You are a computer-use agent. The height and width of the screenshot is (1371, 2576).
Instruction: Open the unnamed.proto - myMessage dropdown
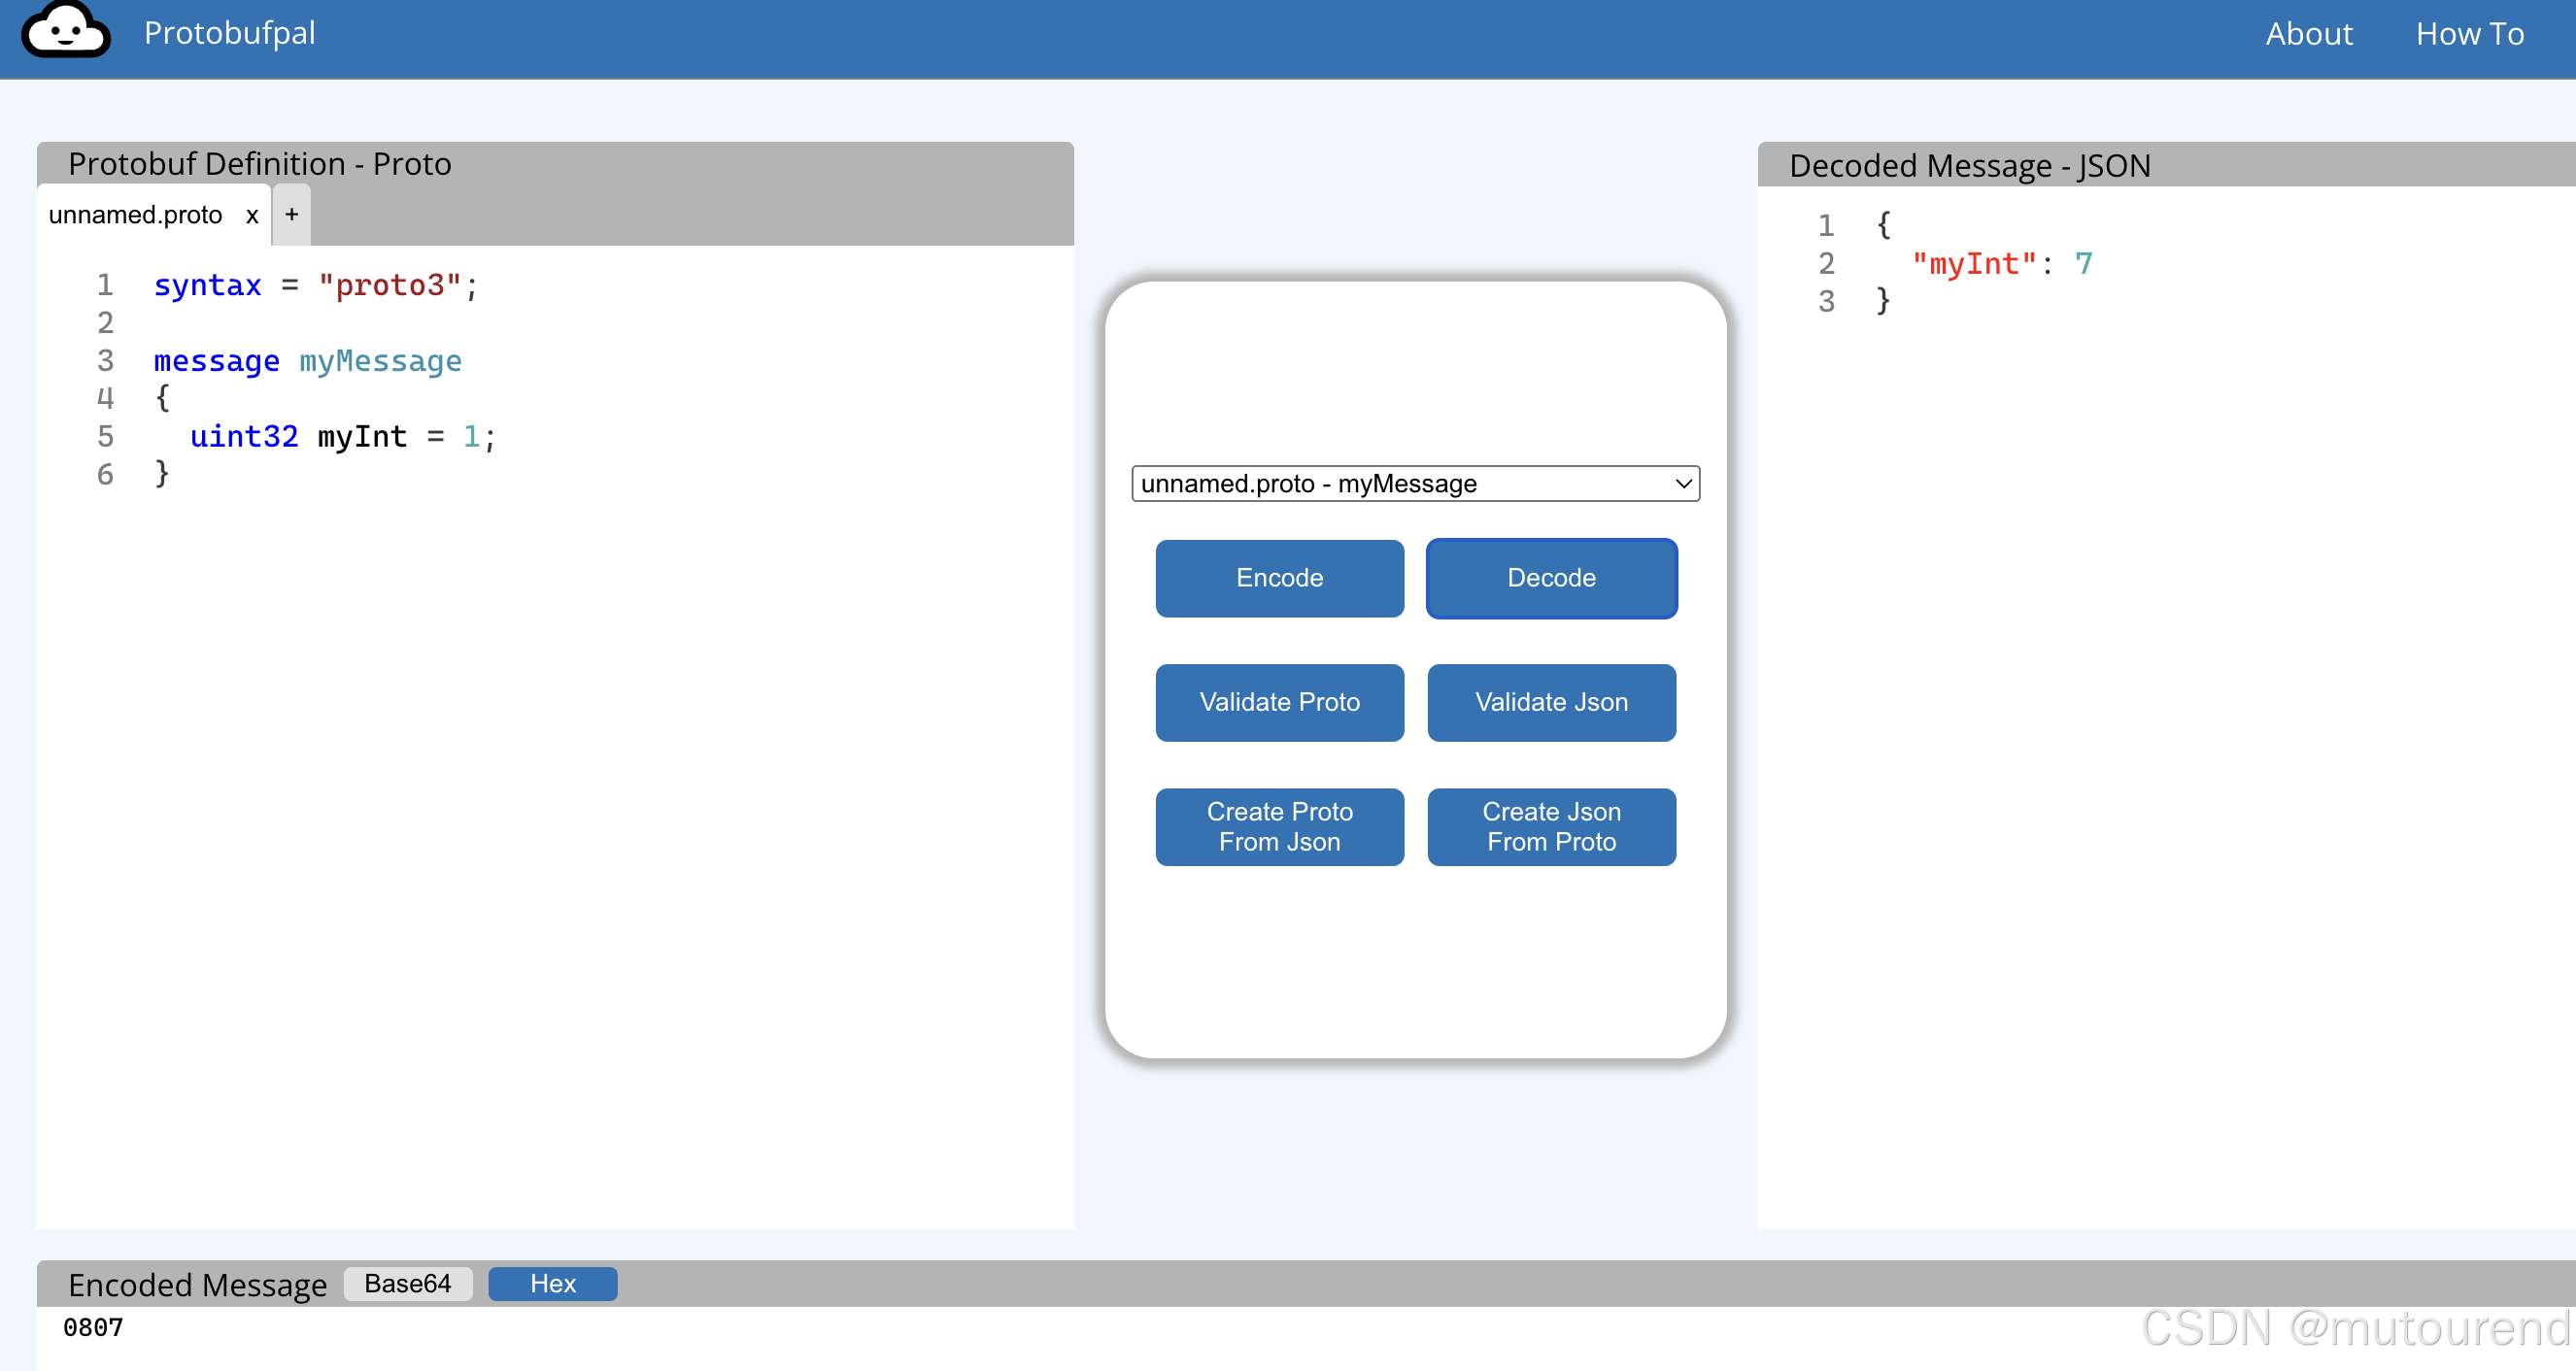click(1414, 484)
